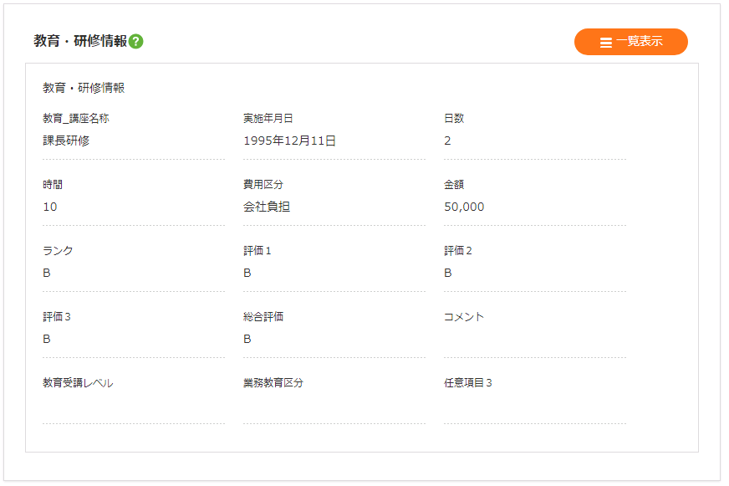Viewport: 729px width, 486px height.
Task: Select the 評価3 field value
Action: pyautogui.click(x=47, y=339)
